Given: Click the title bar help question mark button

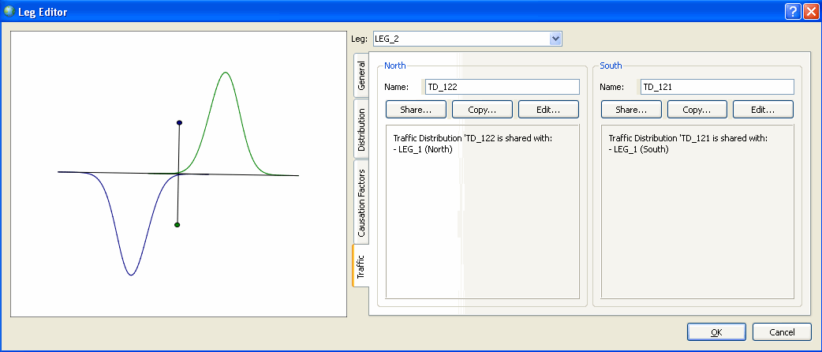Looking at the screenshot, I should tap(793, 12).
